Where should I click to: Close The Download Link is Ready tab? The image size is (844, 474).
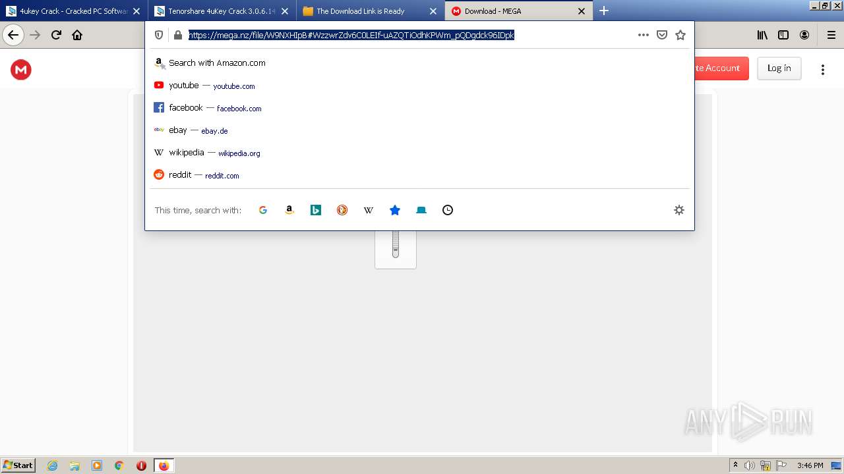coord(433,11)
